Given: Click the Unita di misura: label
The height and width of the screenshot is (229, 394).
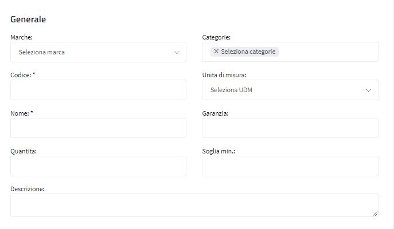Looking at the screenshot, I should point(224,75).
